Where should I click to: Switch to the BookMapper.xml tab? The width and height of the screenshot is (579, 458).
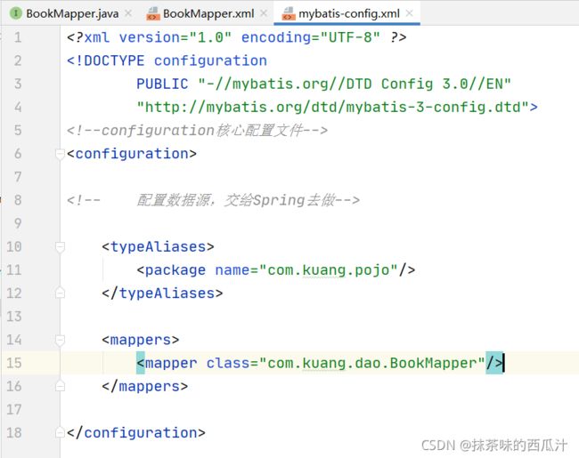coord(208,13)
